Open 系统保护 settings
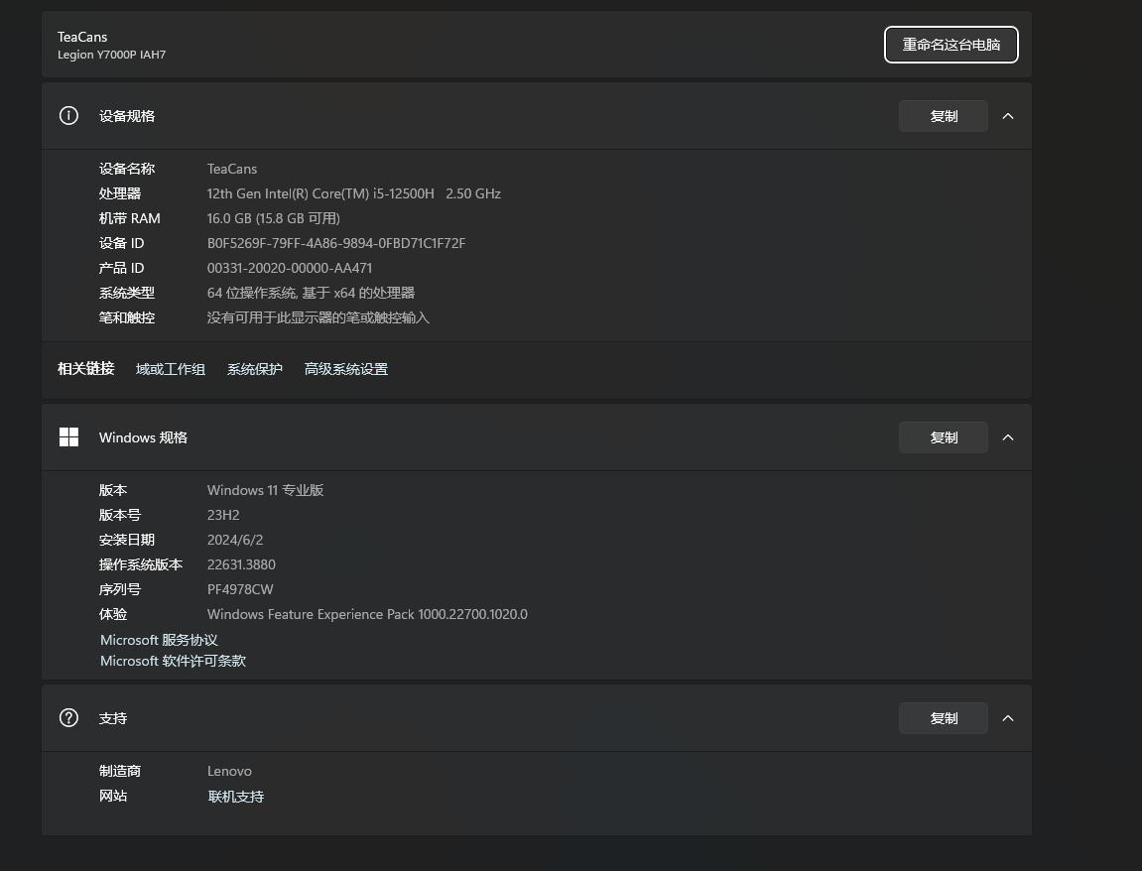The image size is (1142, 871). [254, 368]
